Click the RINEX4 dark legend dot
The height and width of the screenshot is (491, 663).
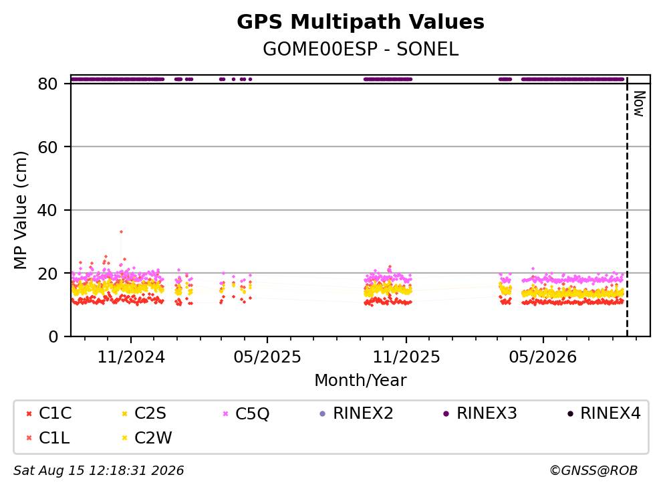570,413
